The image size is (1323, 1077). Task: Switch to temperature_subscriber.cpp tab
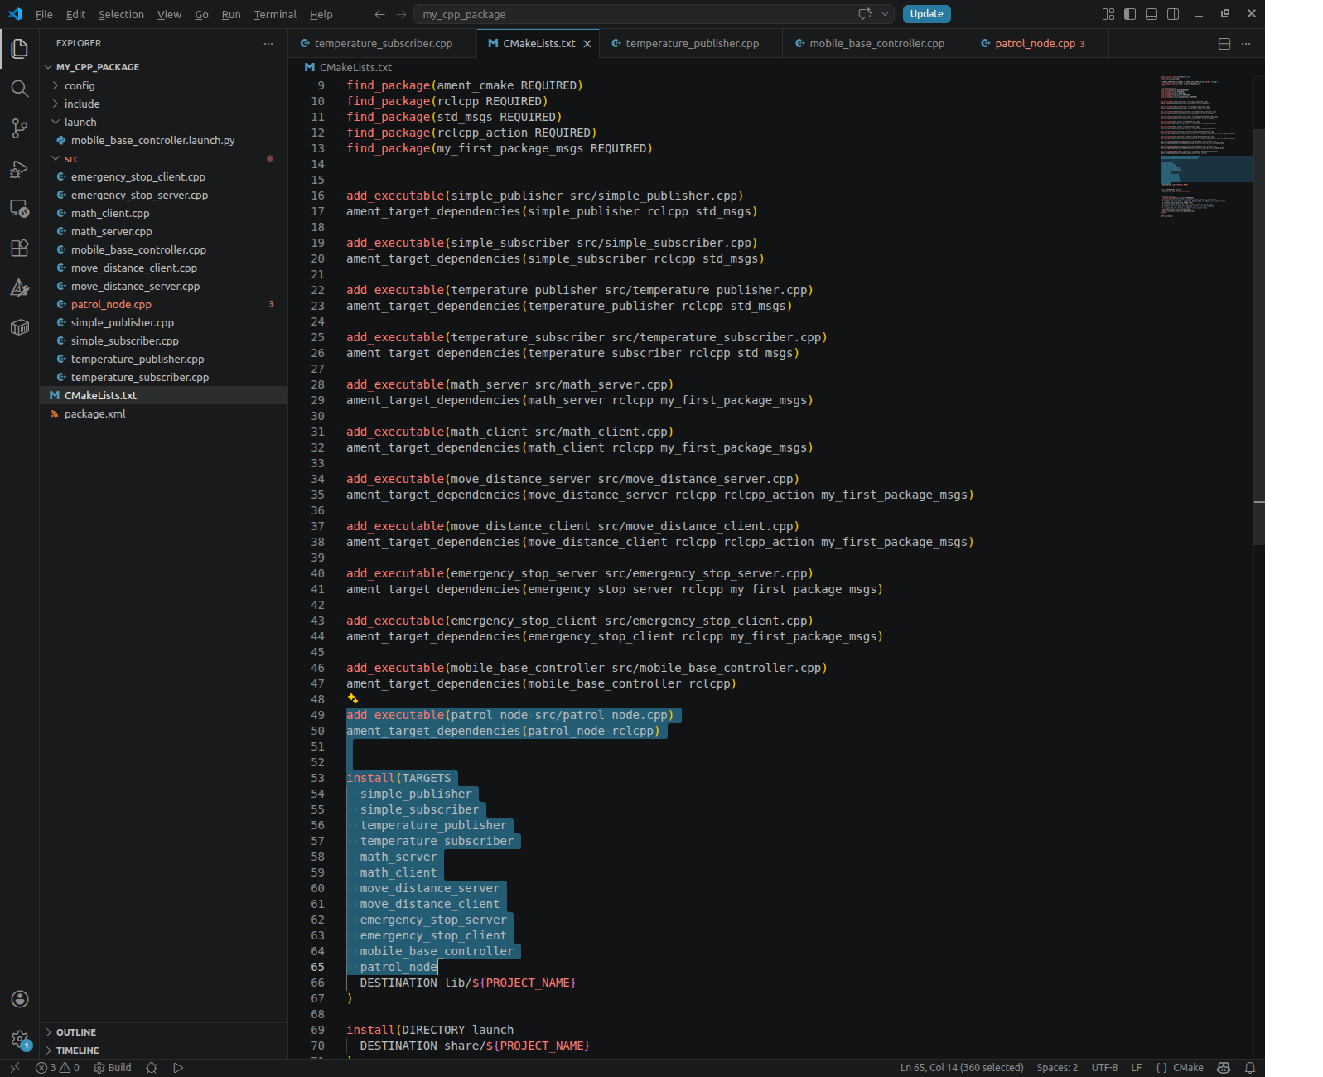pos(383,44)
